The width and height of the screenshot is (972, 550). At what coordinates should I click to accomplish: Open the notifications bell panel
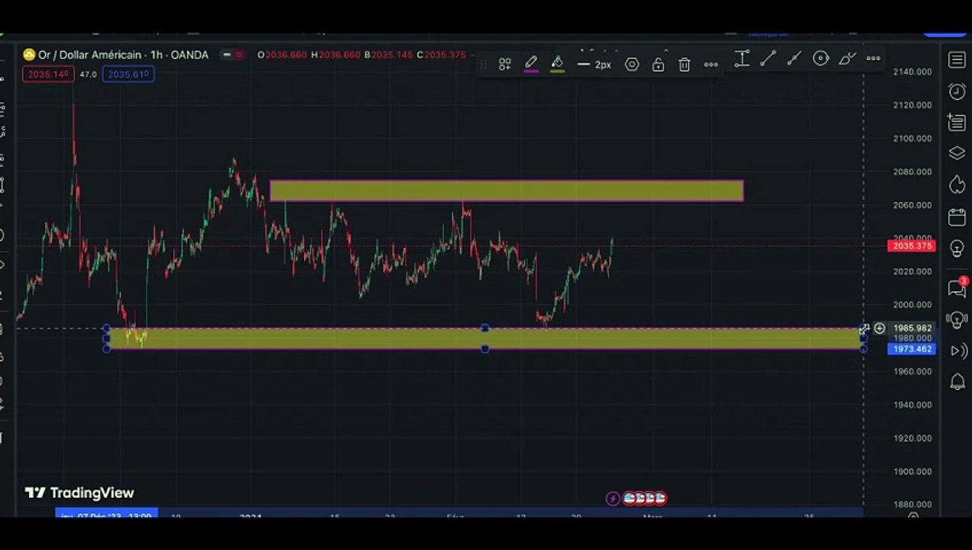point(957,381)
